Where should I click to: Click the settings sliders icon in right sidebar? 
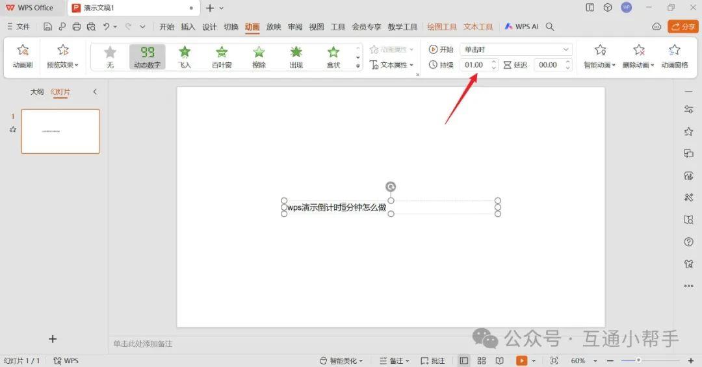(688, 109)
